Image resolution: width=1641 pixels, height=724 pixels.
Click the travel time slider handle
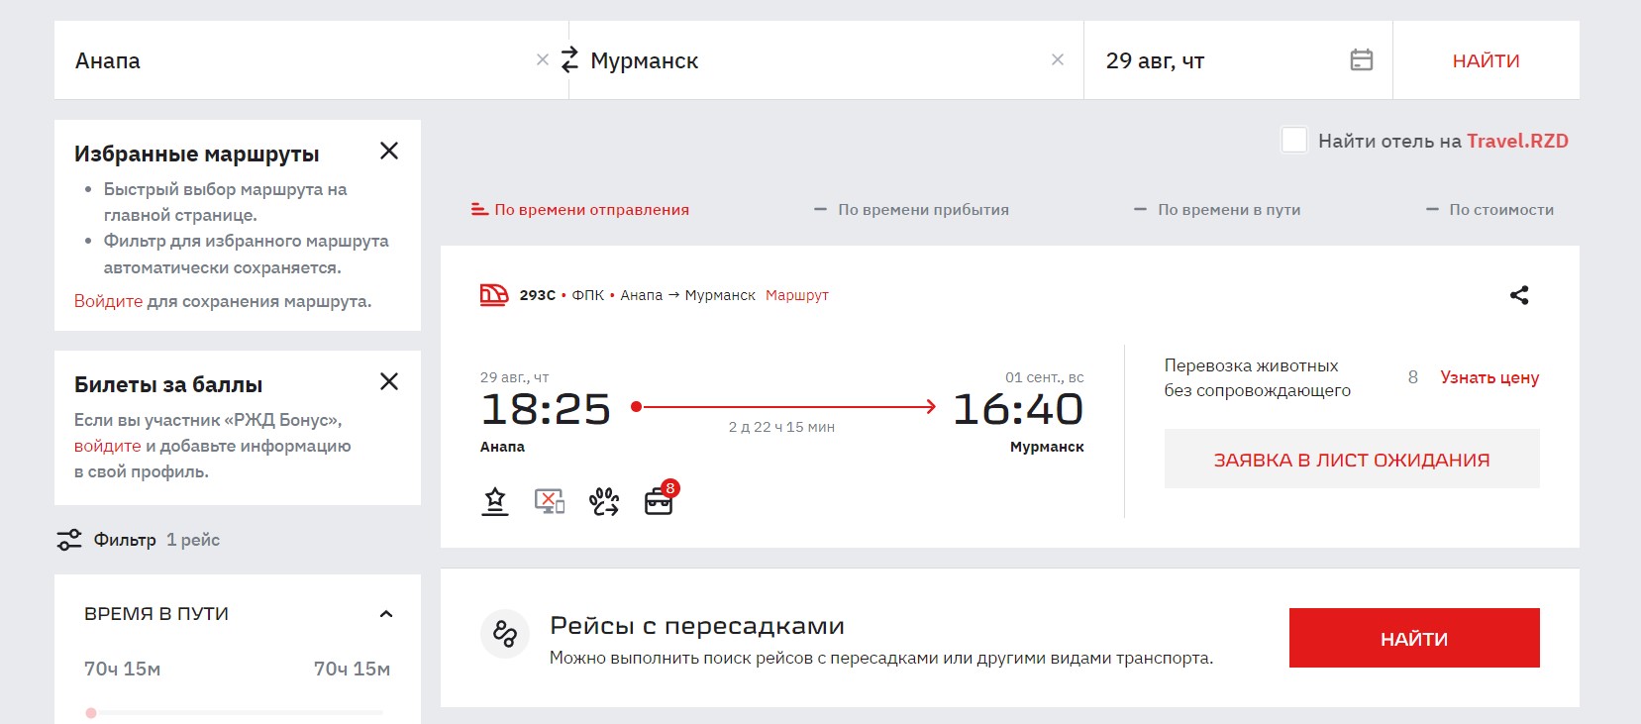(x=91, y=713)
